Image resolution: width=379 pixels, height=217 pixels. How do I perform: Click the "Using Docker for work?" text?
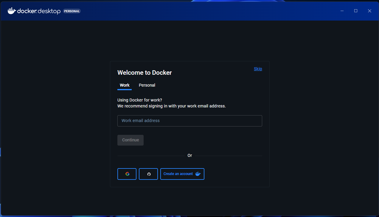click(140, 100)
